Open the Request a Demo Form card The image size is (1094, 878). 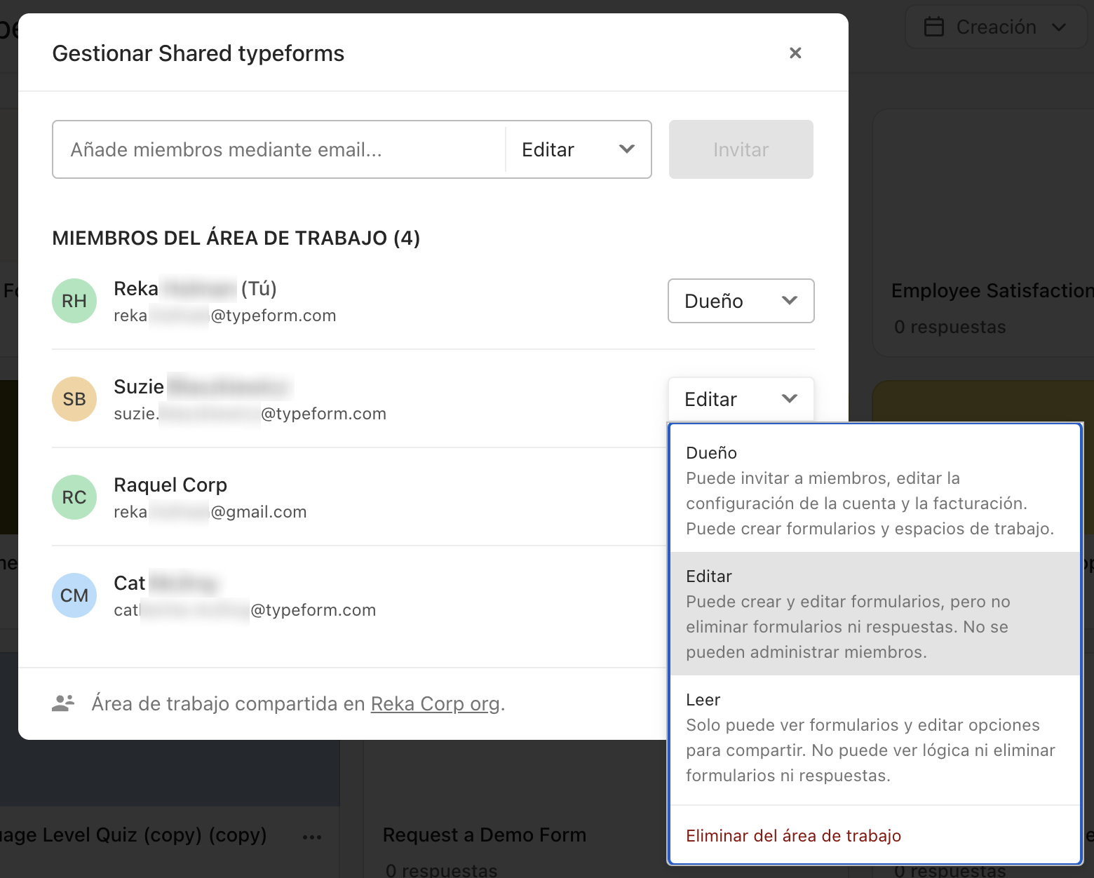click(484, 835)
